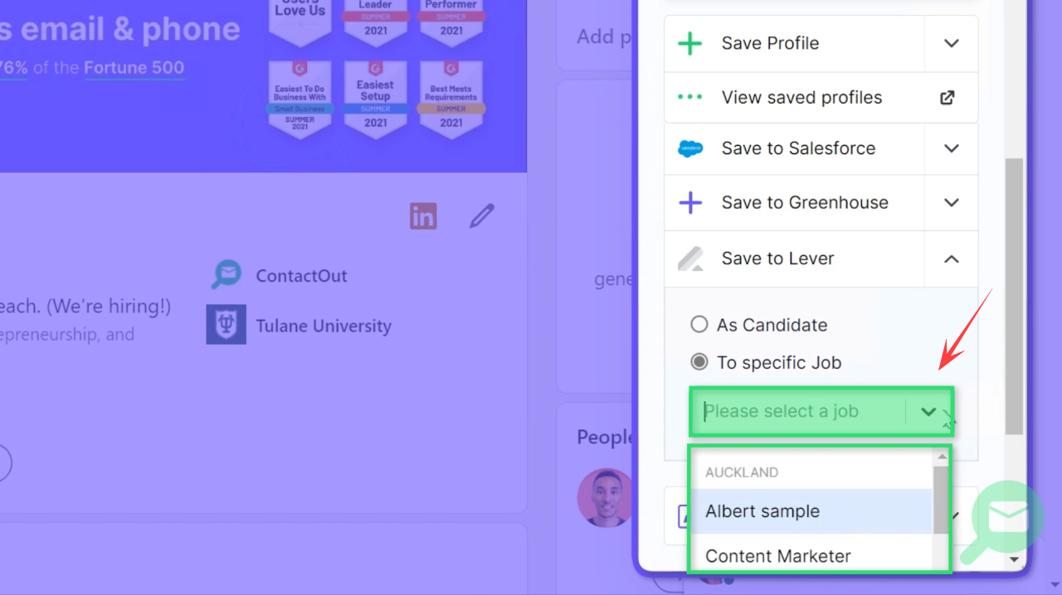Expand the Save to Greenhouse chevron
This screenshot has height=595, width=1062.
click(952, 202)
